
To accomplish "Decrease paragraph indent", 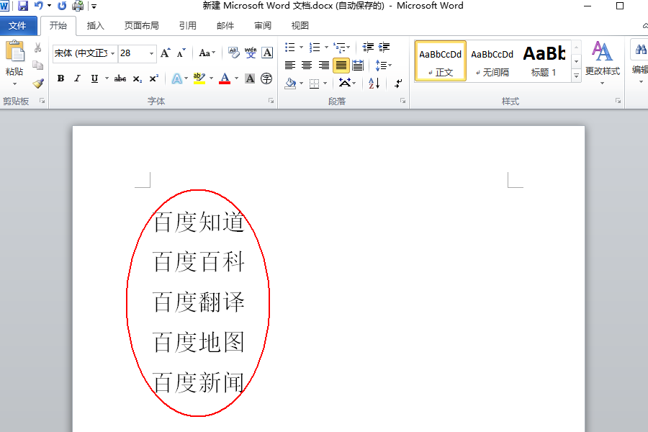I will [368, 47].
